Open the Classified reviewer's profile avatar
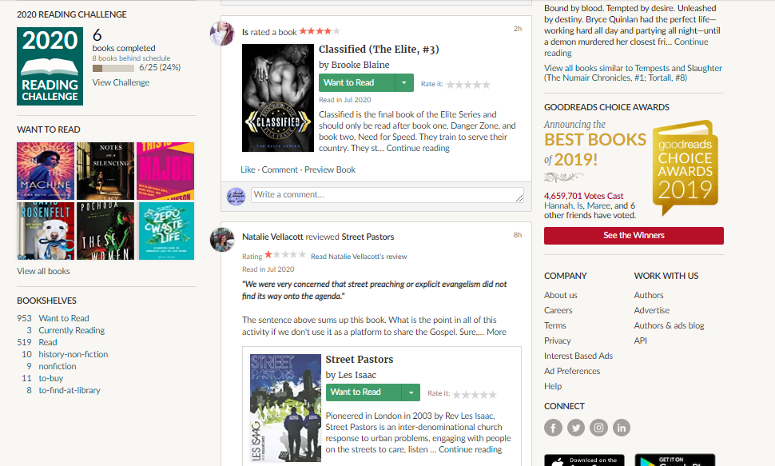The image size is (775, 466). coord(222,33)
